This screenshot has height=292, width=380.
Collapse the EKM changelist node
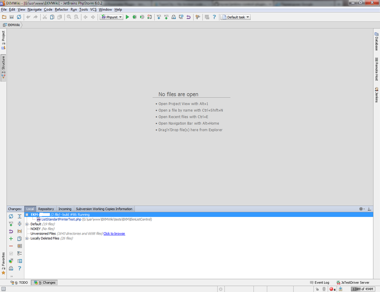27,215
